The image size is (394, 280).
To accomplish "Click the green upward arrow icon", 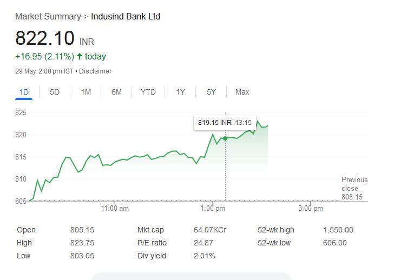I will click(80, 57).
